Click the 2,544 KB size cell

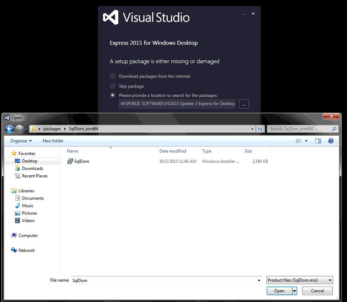[260, 161]
